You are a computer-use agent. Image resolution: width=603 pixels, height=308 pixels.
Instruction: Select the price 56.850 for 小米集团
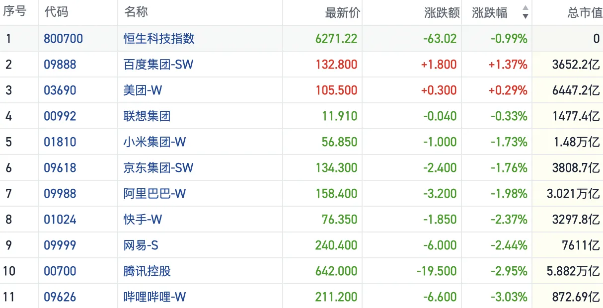coord(339,142)
